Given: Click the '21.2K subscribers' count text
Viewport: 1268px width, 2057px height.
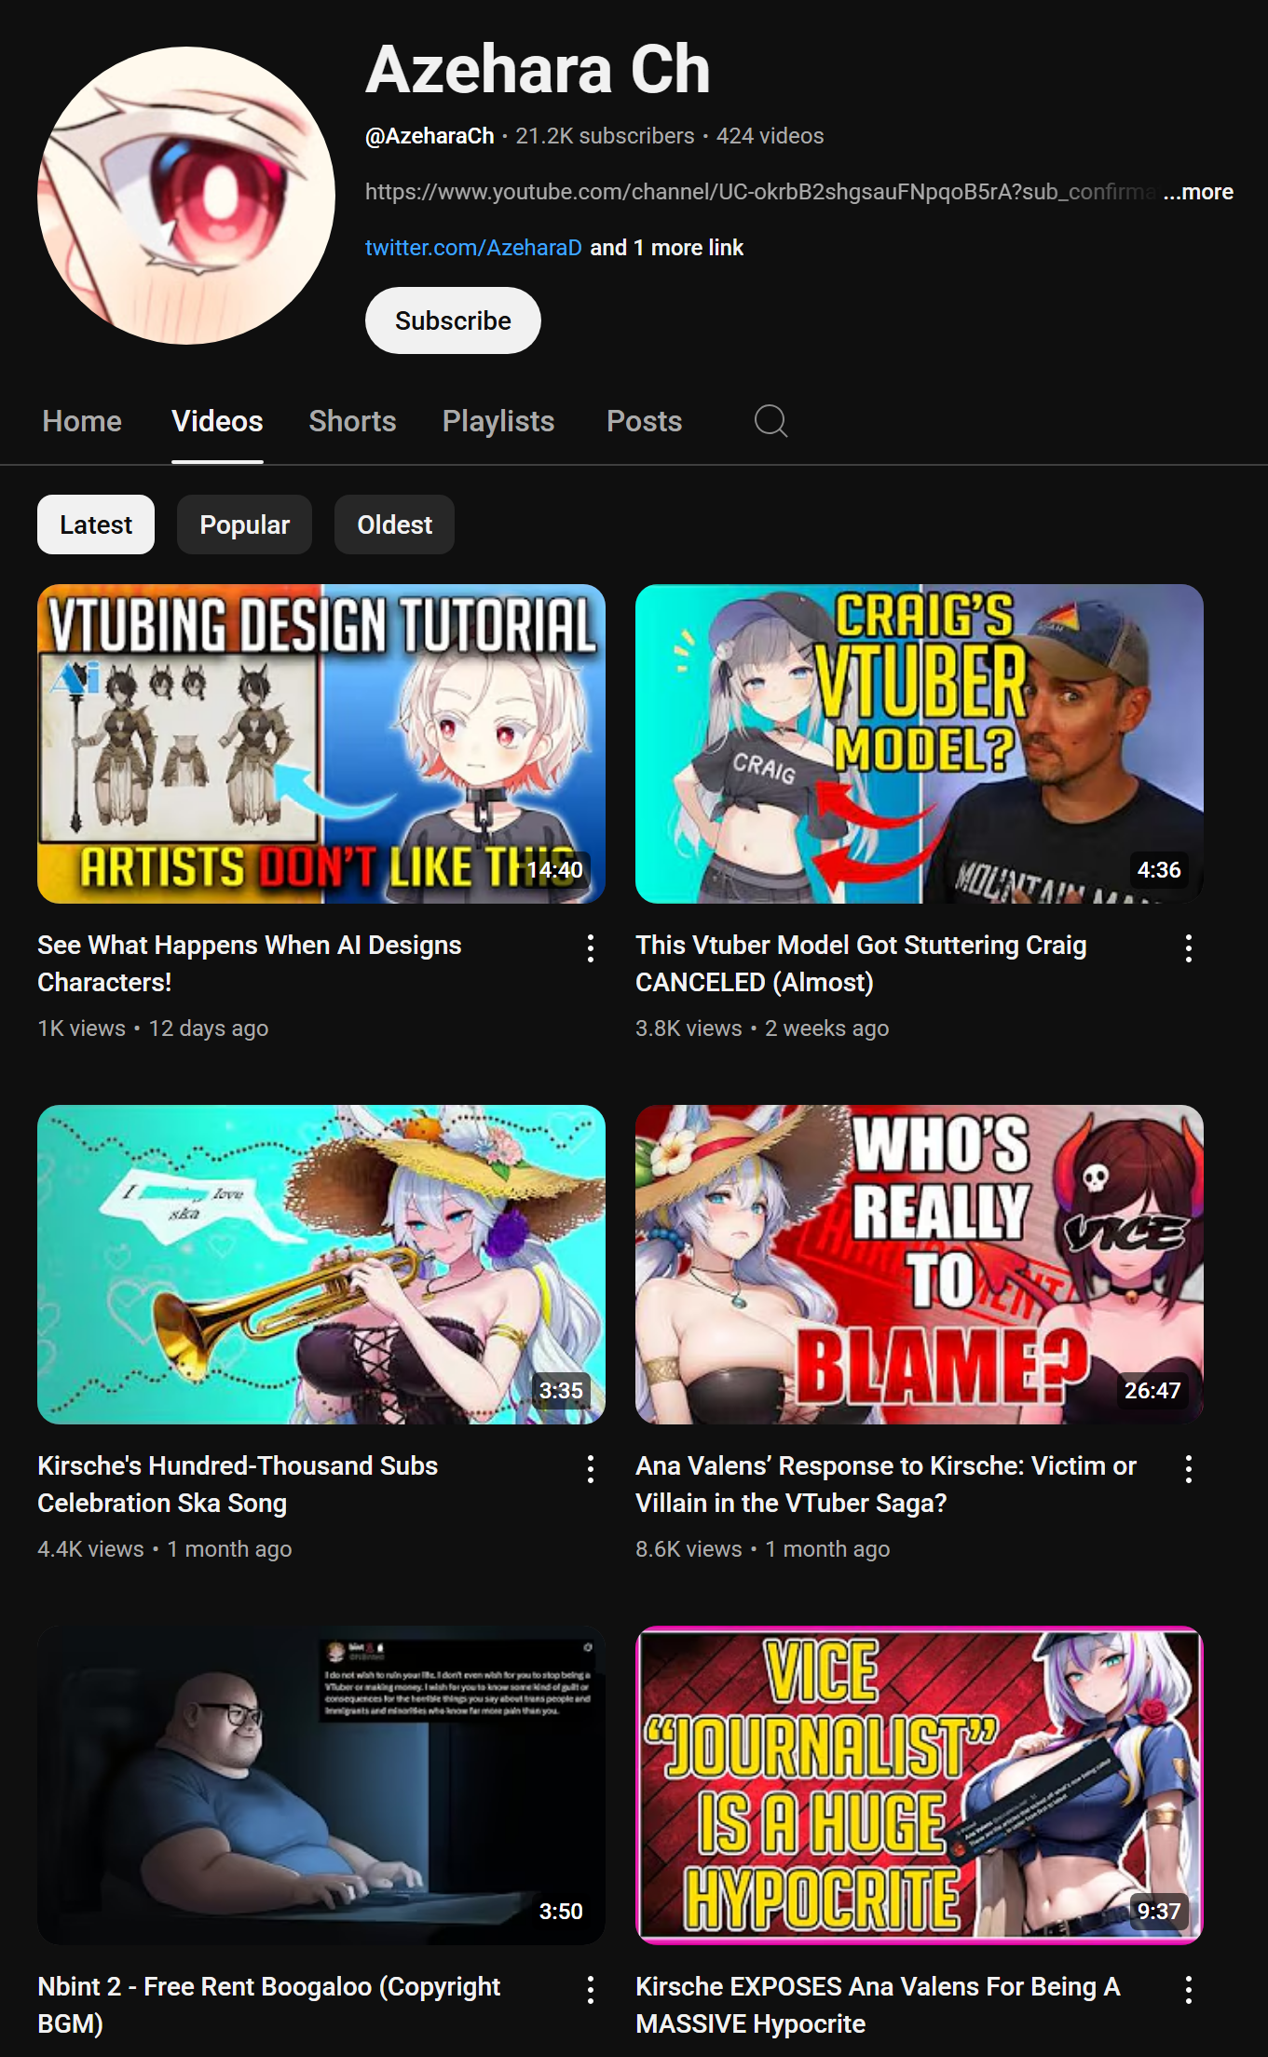Looking at the screenshot, I should tap(605, 136).
